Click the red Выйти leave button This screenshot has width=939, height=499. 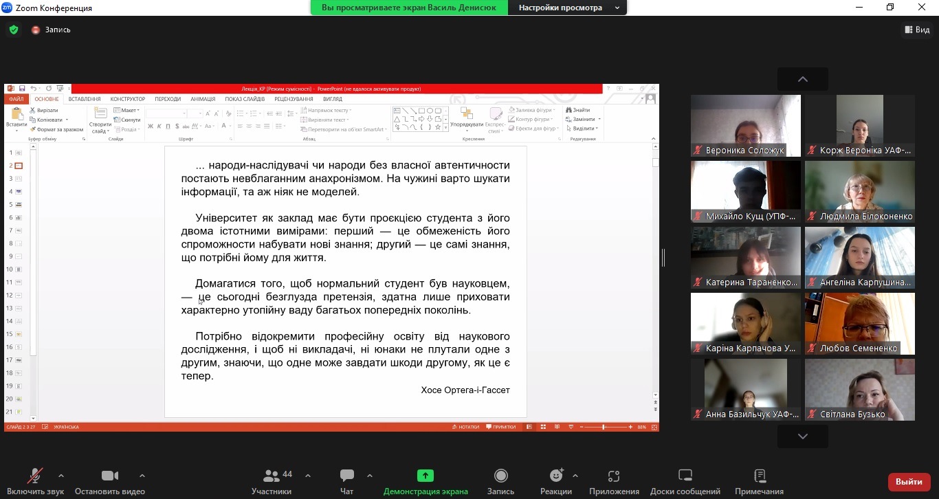[909, 482]
